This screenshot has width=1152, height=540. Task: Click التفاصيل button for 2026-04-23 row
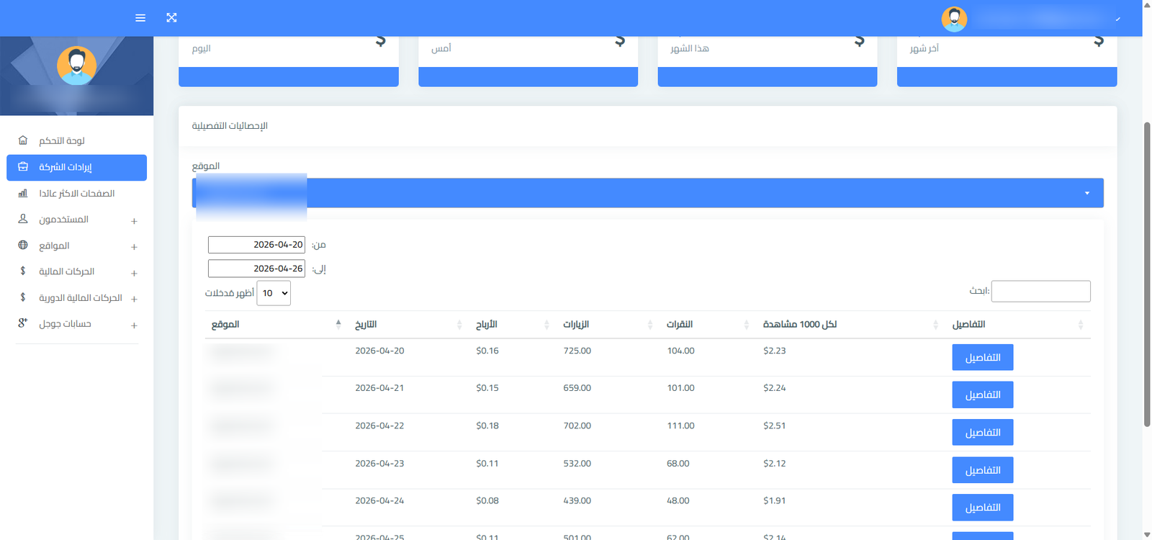click(982, 470)
